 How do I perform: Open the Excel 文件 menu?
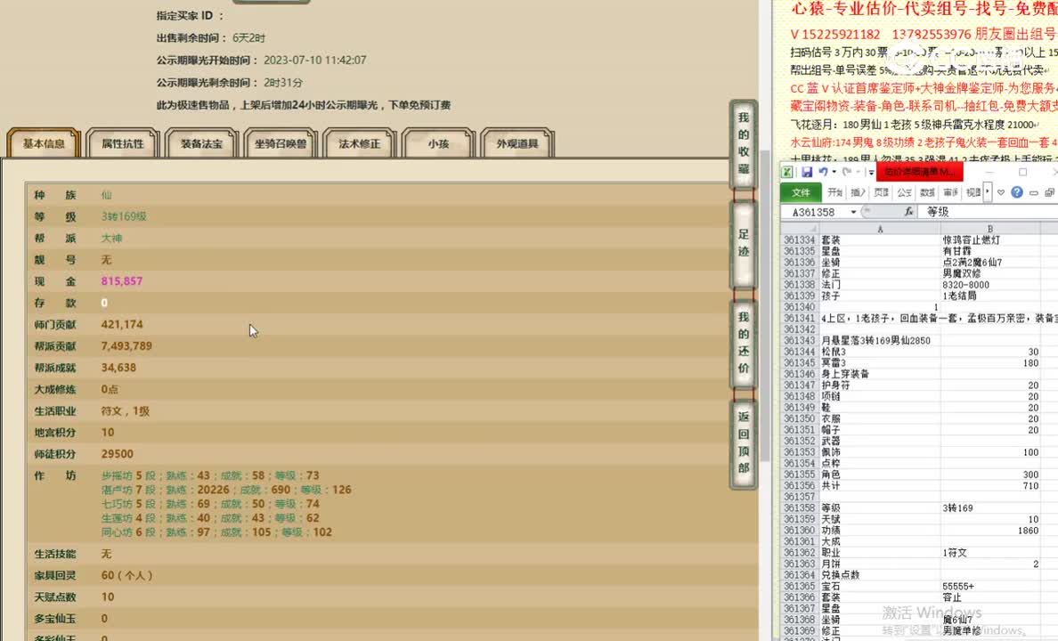click(x=801, y=192)
